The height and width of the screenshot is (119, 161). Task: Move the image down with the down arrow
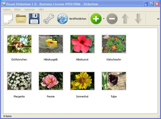[x=138, y=19]
